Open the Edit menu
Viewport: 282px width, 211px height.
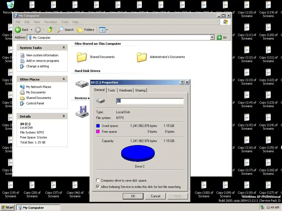27,22
